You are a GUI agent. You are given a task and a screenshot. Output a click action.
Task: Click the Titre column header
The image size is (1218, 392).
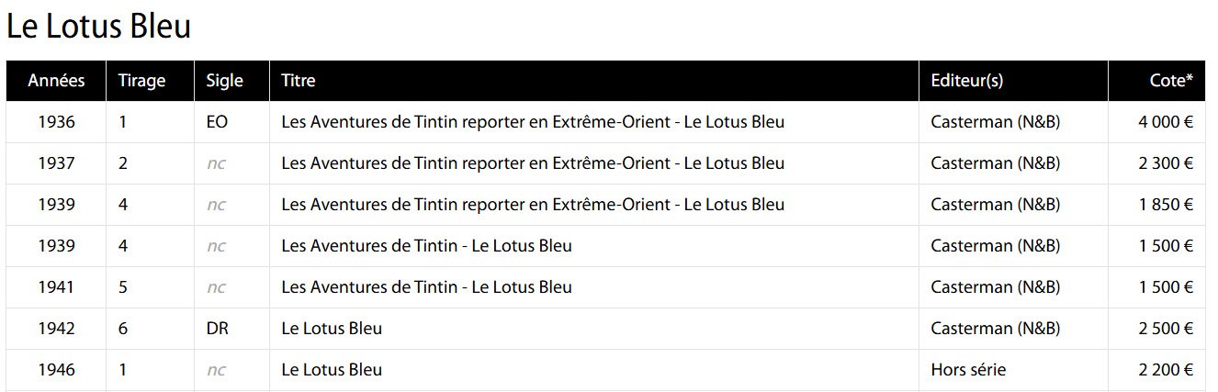tap(299, 81)
